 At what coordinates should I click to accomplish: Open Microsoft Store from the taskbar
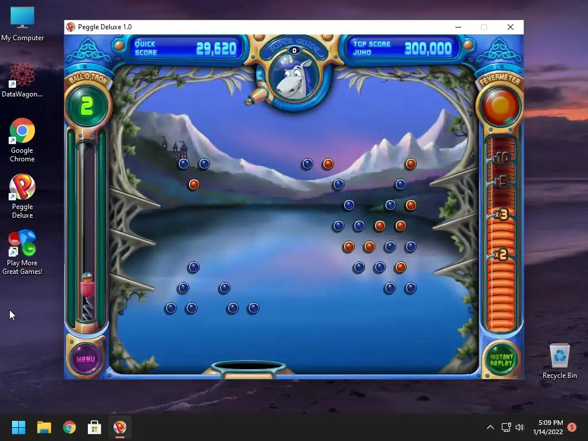coord(95,427)
